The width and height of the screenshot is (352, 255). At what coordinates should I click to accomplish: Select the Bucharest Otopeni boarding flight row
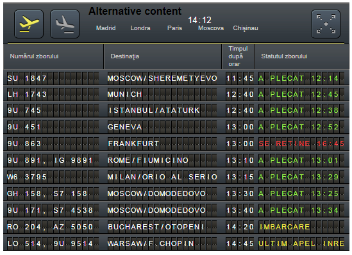(176, 227)
